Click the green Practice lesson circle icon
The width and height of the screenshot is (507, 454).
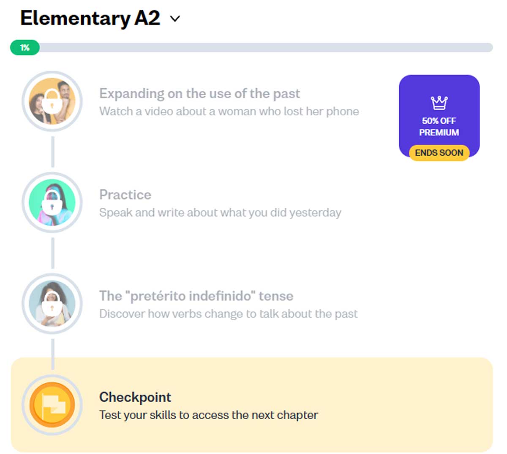click(x=52, y=203)
